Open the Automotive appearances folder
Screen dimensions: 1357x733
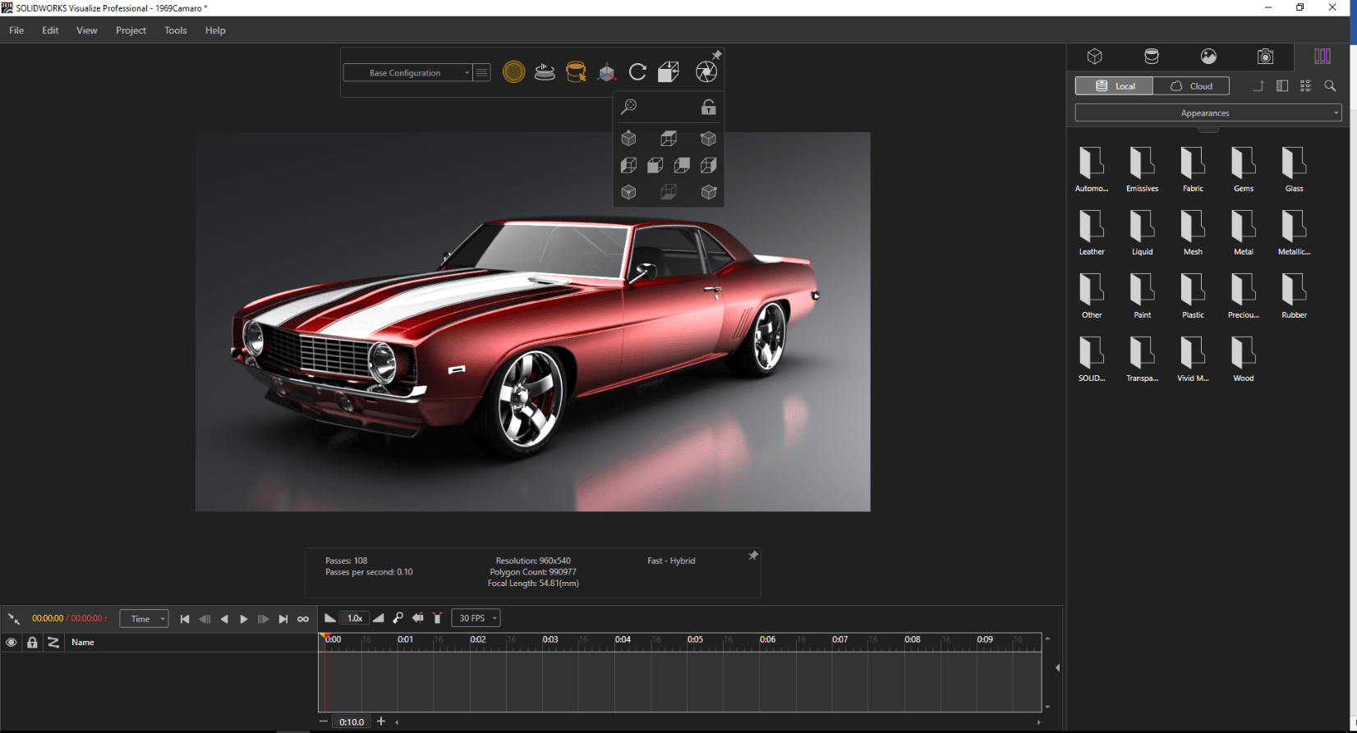tap(1092, 169)
